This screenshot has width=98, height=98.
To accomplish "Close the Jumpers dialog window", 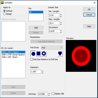I will pyautogui.click(x=94, y=3).
